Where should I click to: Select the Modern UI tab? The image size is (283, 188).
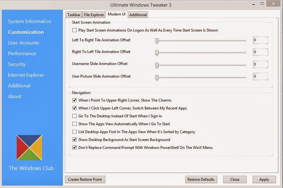pyautogui.click(x=117, y=14)
